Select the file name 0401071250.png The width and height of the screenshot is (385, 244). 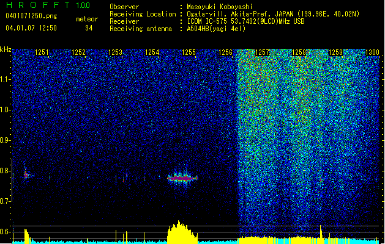click(31, 16)
